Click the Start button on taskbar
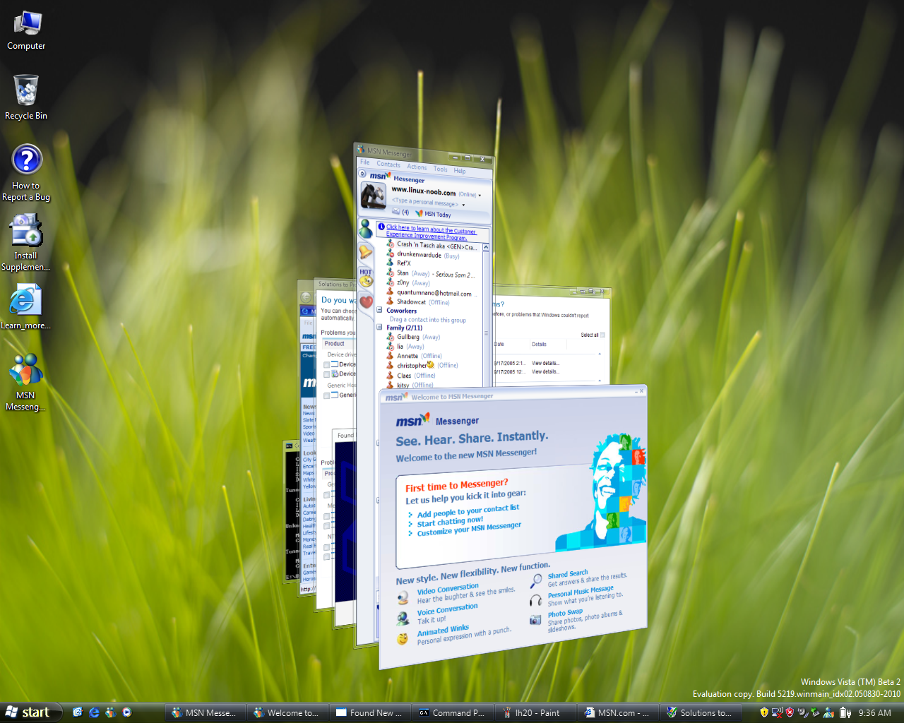 [30, 712]
